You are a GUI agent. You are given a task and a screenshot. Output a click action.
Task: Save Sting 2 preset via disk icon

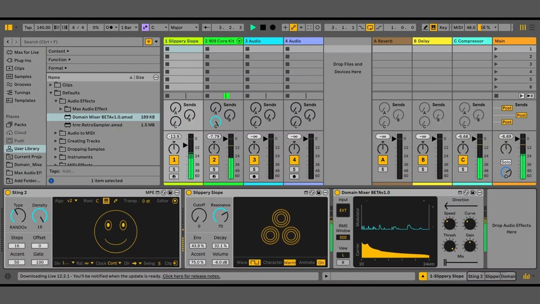(170, 193)
